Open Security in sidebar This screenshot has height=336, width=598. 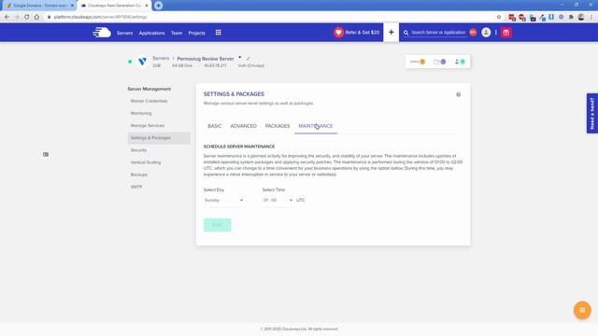coord(138,150)
